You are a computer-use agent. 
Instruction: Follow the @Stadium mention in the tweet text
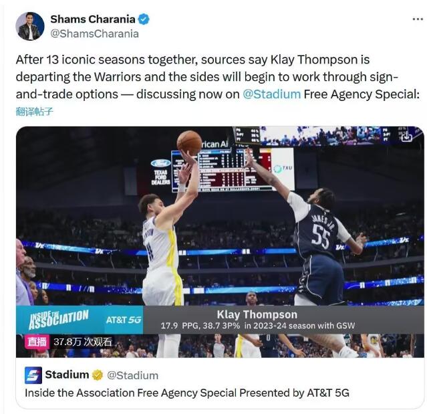click(x=271, y=94)
